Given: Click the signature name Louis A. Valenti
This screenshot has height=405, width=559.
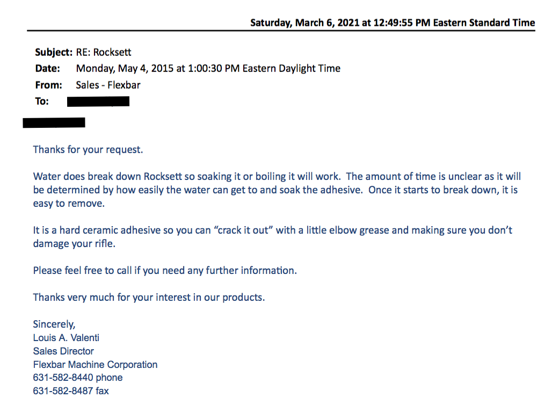Looking at the screenshot, I should pyautogui.click(x=66, y=338).
